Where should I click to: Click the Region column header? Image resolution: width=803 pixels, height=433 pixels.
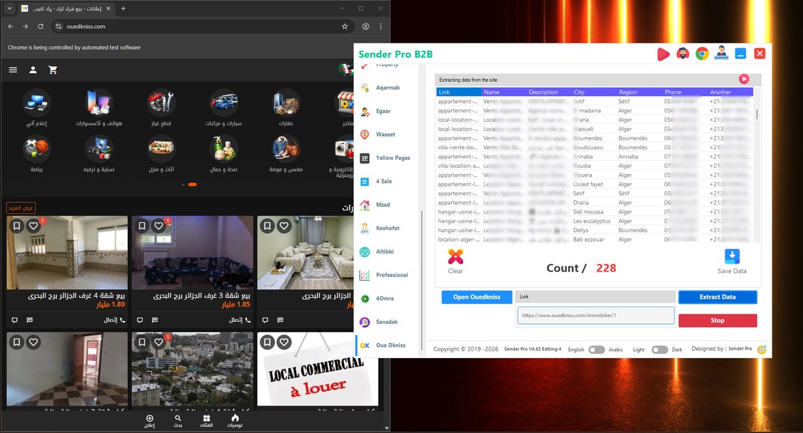(x=640, y=92)
